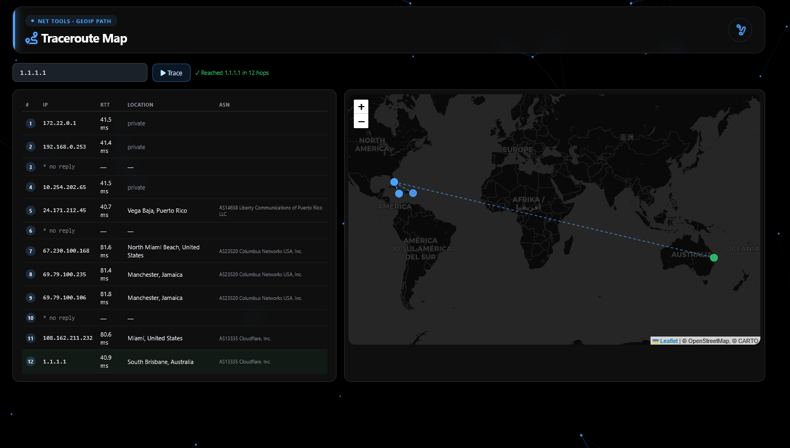Click the blue Miami marker on the map

pos(394,182)
